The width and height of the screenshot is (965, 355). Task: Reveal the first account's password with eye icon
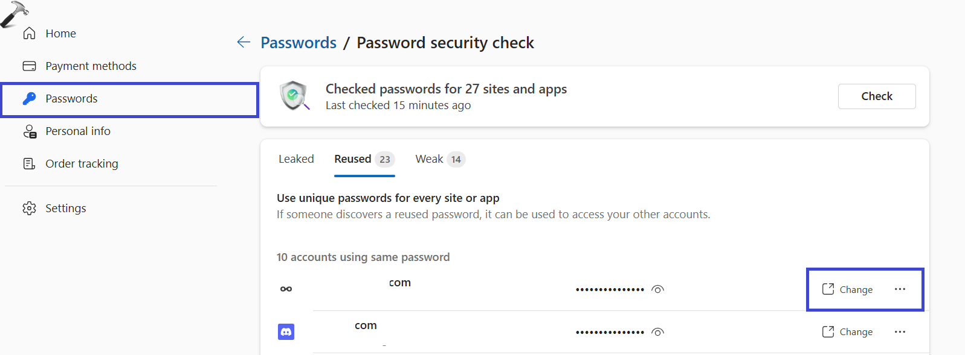coord(658,289)
